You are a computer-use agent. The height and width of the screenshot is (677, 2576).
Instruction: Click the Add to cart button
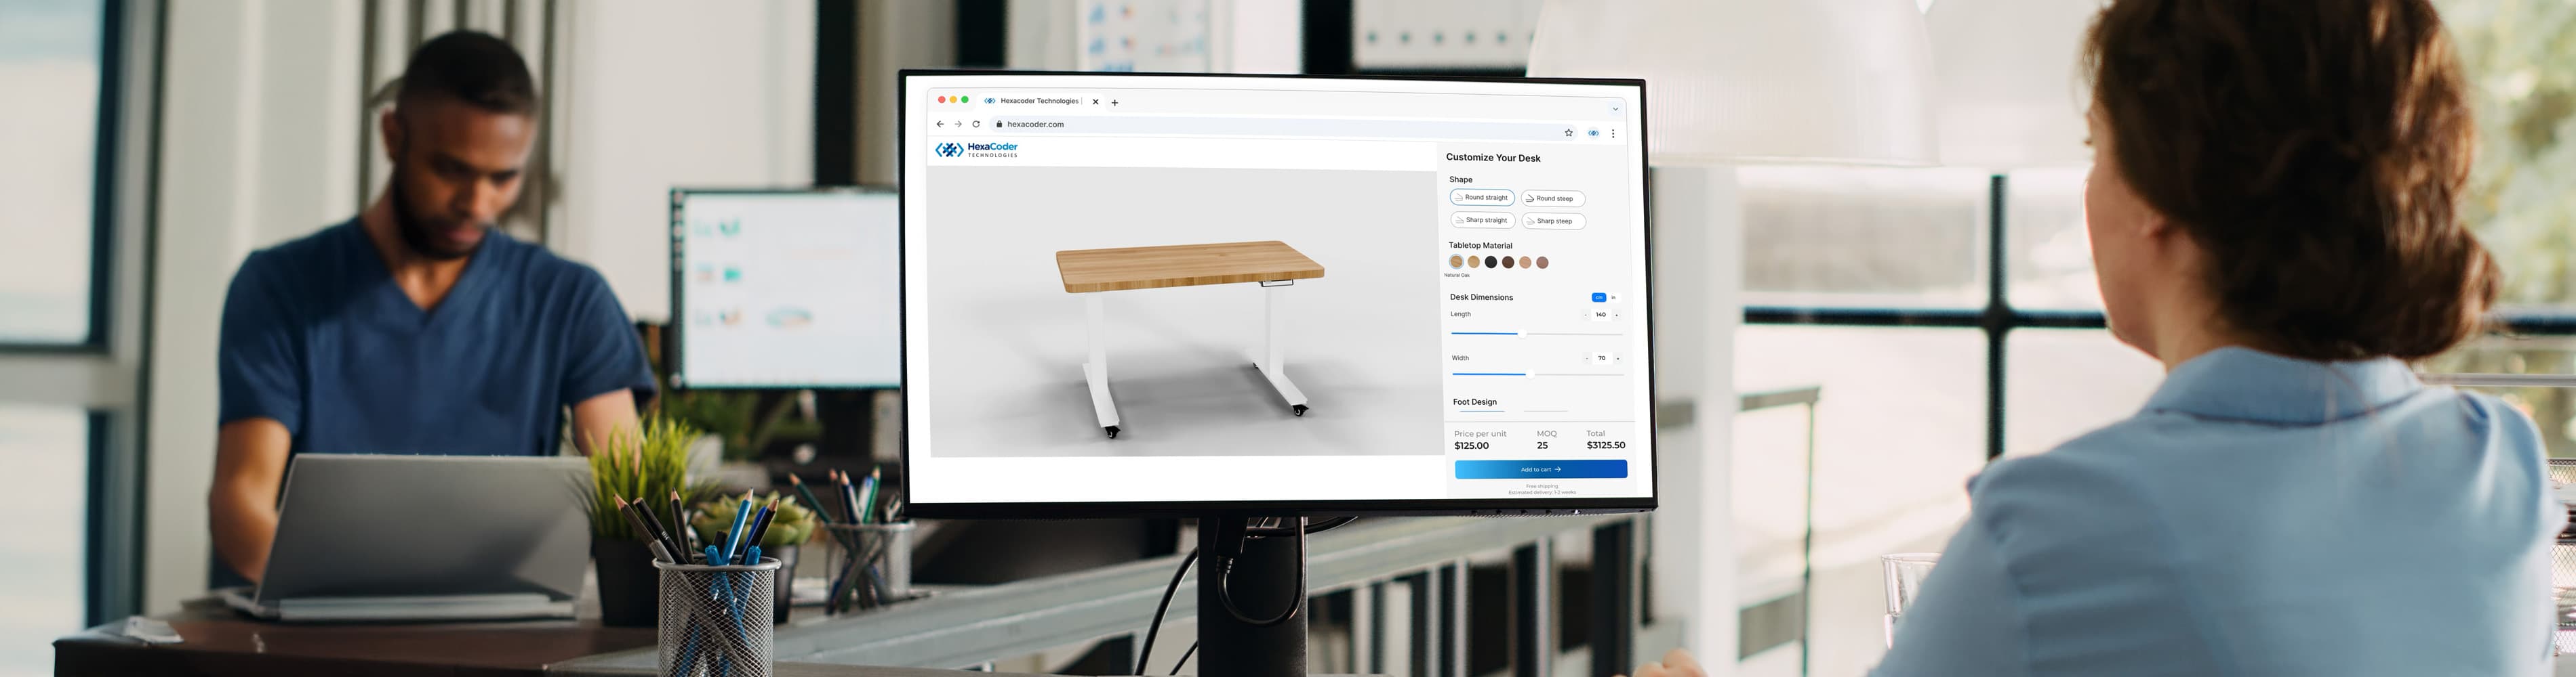click(1540, 471)
